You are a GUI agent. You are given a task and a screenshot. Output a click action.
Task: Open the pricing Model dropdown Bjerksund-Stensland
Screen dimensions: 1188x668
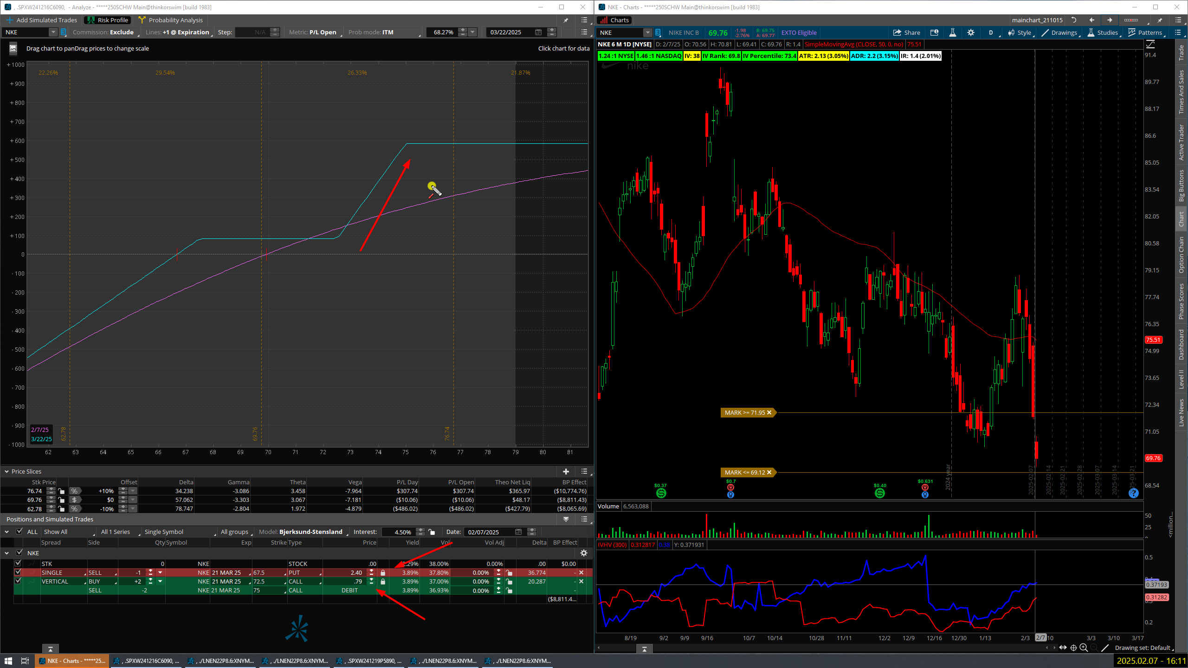pyautogui.click(x=311, y=532)
